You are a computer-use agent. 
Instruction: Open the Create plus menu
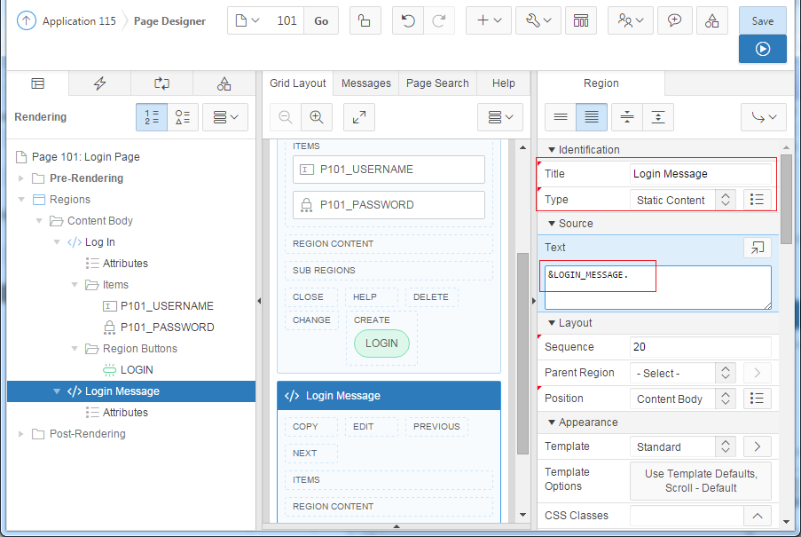point(489,21)
